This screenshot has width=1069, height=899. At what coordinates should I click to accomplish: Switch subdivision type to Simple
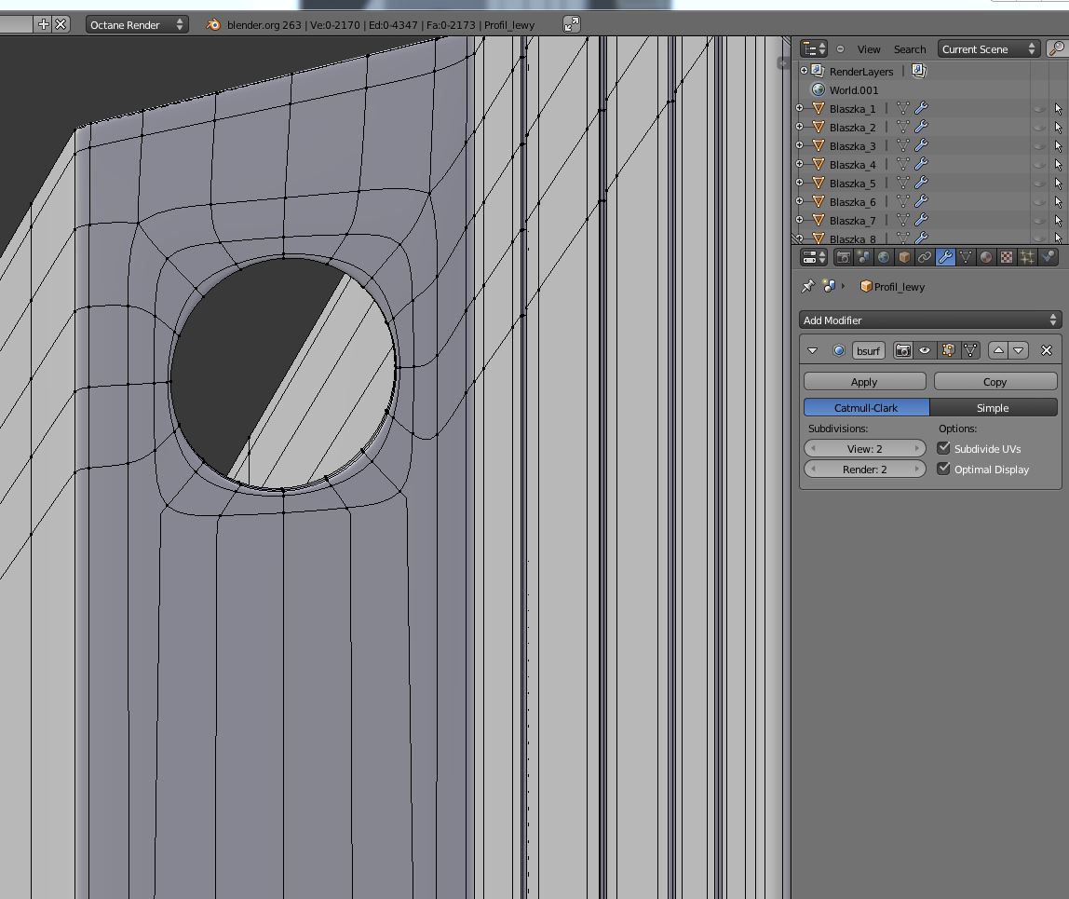click(x=993, y=407)
